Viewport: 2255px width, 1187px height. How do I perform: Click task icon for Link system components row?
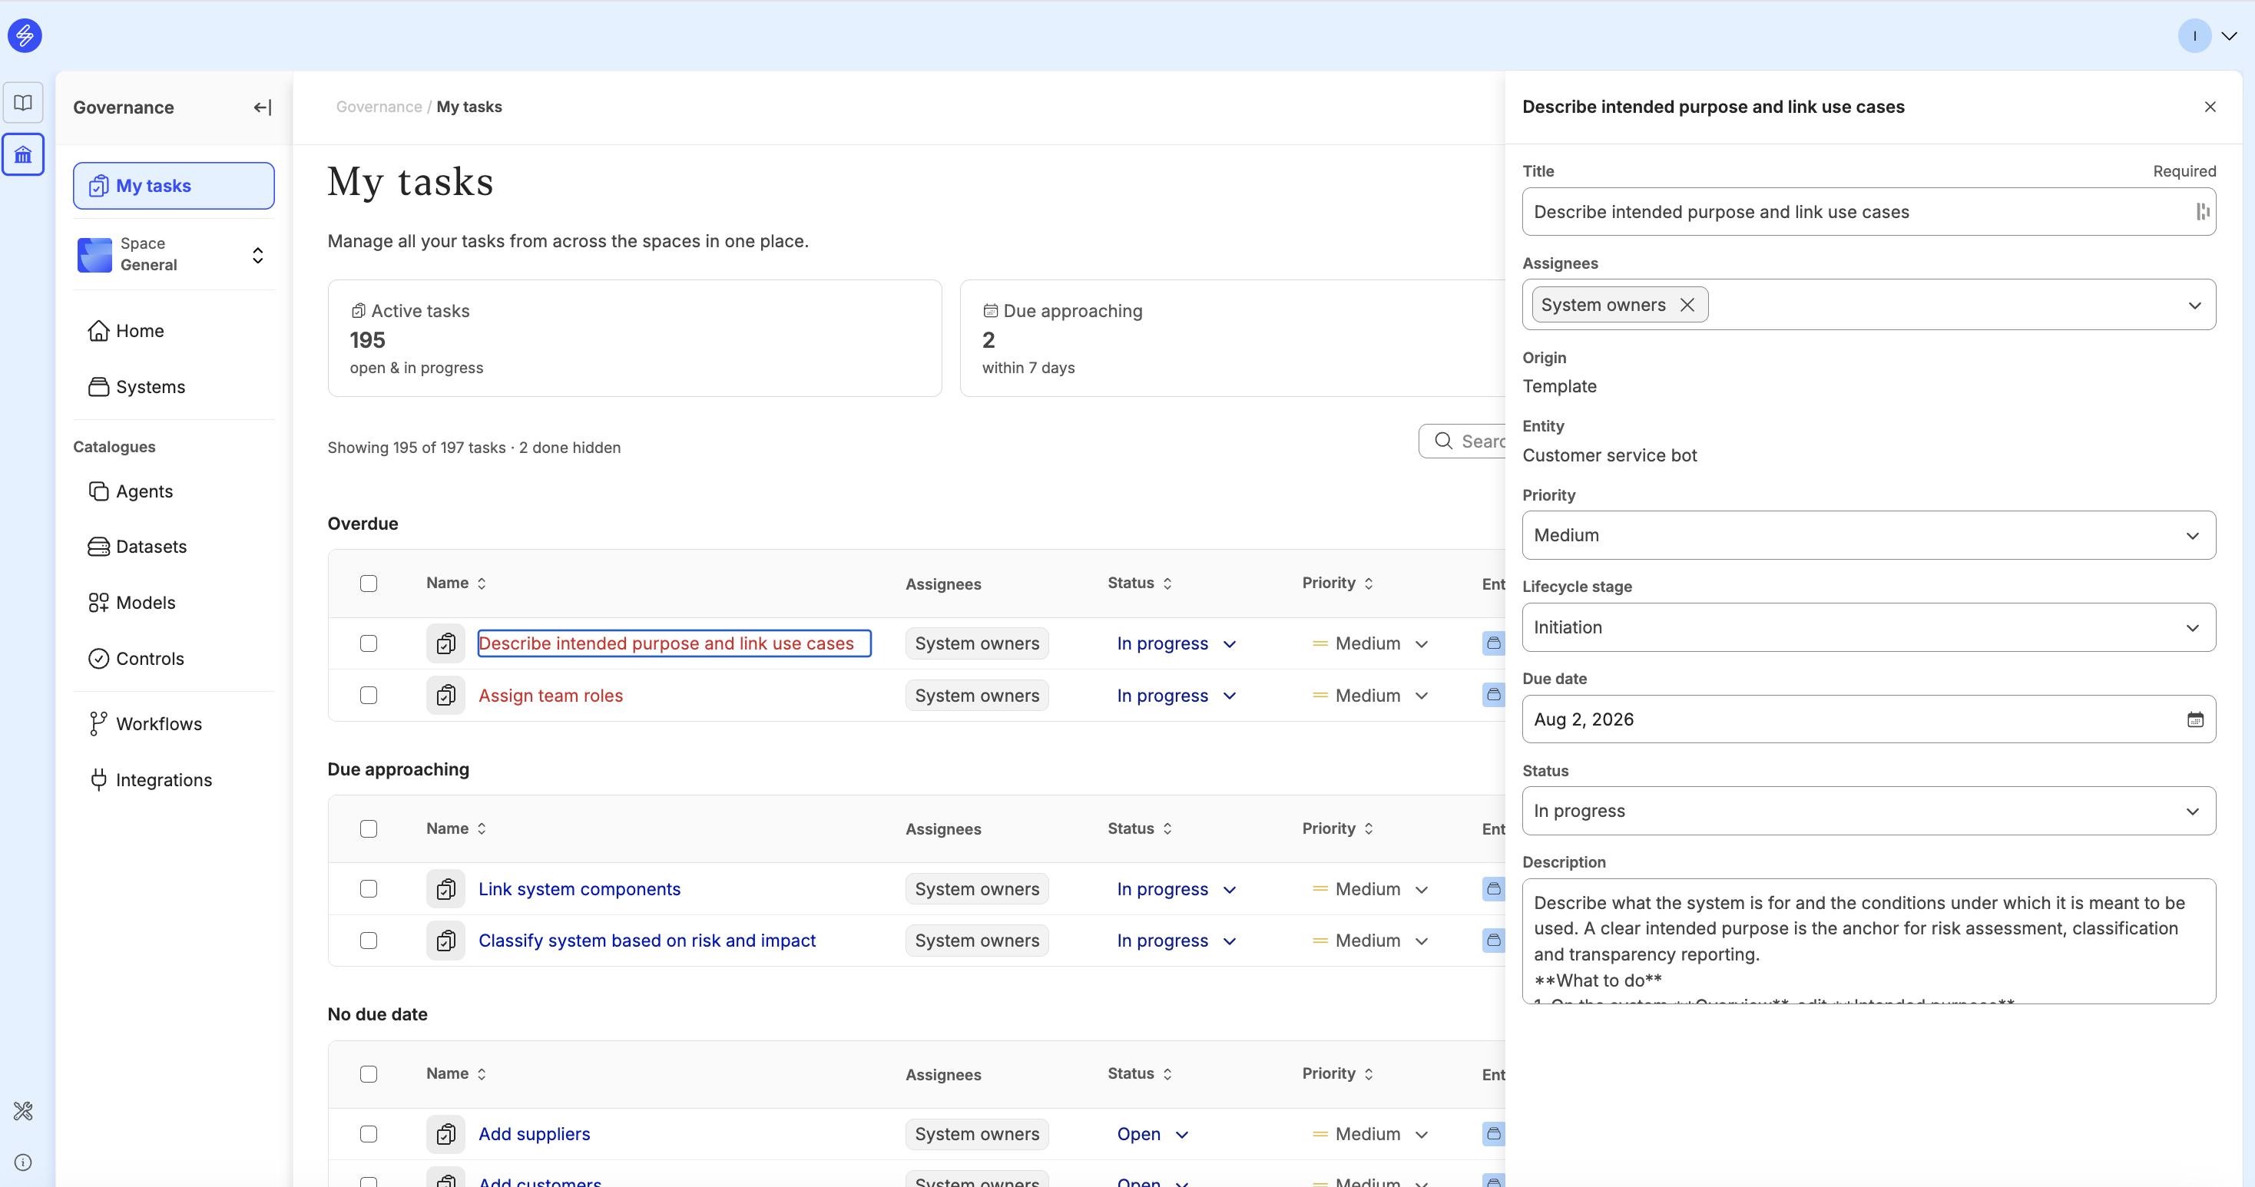(445, 889)
